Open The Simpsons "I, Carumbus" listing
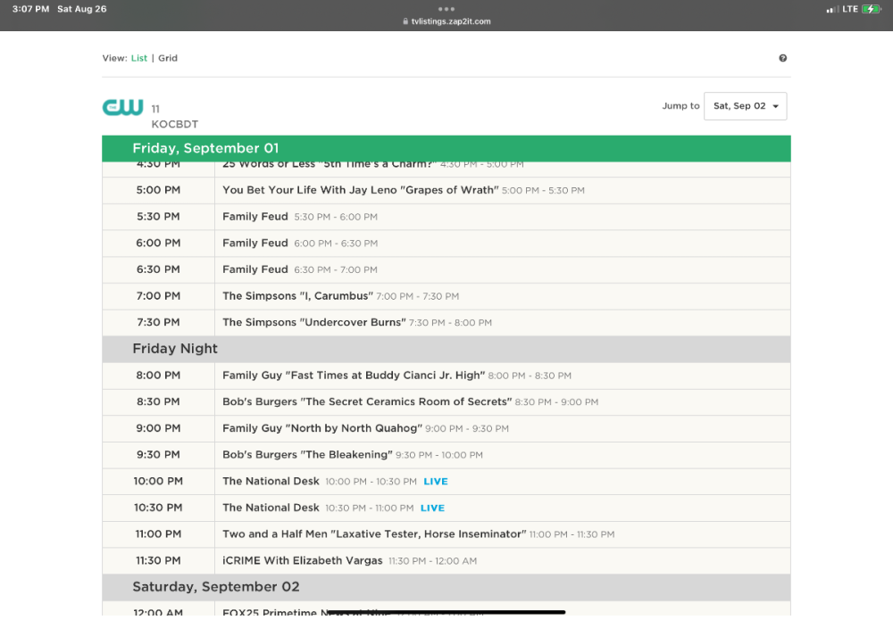893x620 pixels. click(x=298, y=296)
